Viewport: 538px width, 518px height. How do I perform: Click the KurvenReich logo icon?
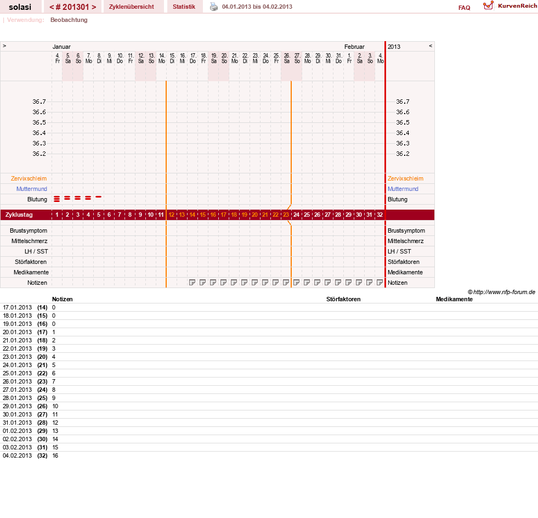[488, 5]
